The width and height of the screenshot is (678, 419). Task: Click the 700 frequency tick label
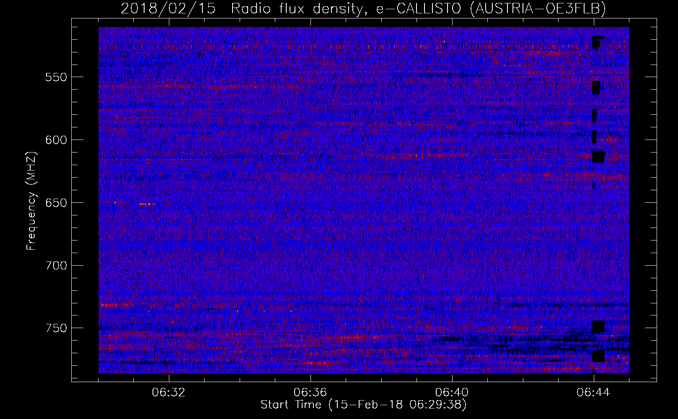pyautogui.click(x=56, y=266)
